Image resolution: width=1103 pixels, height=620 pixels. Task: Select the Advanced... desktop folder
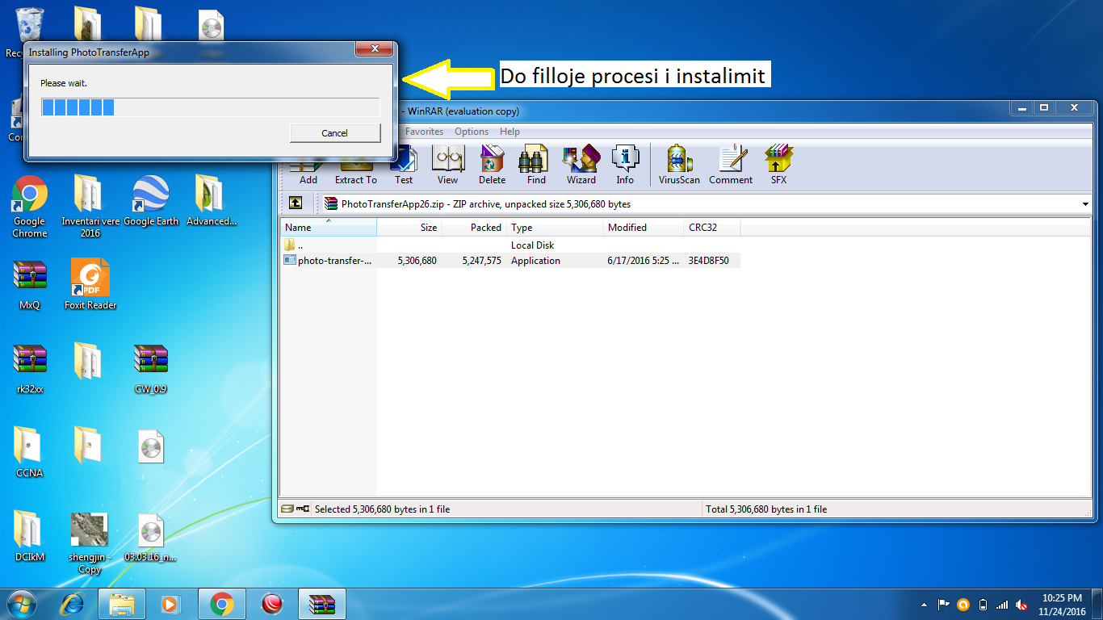click(x=212, y=202)
